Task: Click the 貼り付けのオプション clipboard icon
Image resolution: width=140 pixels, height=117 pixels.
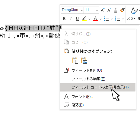Action: (67, 51)
